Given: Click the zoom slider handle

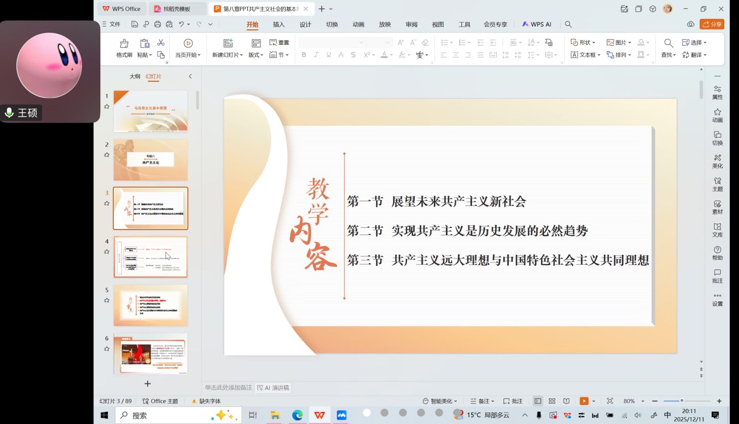Looking at the screenshot, I should [682, 401].
